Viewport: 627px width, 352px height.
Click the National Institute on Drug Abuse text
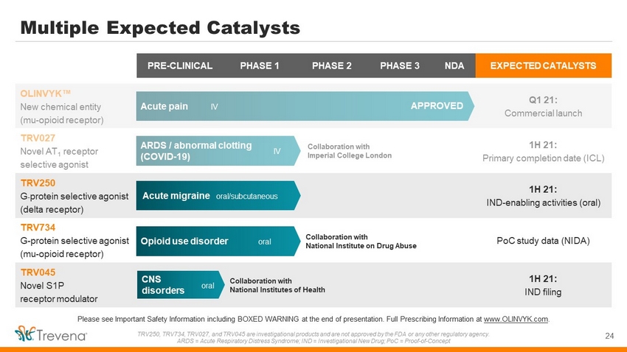point(361,246)
